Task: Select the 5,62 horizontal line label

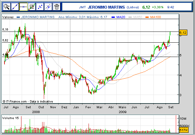Action: 5,40
